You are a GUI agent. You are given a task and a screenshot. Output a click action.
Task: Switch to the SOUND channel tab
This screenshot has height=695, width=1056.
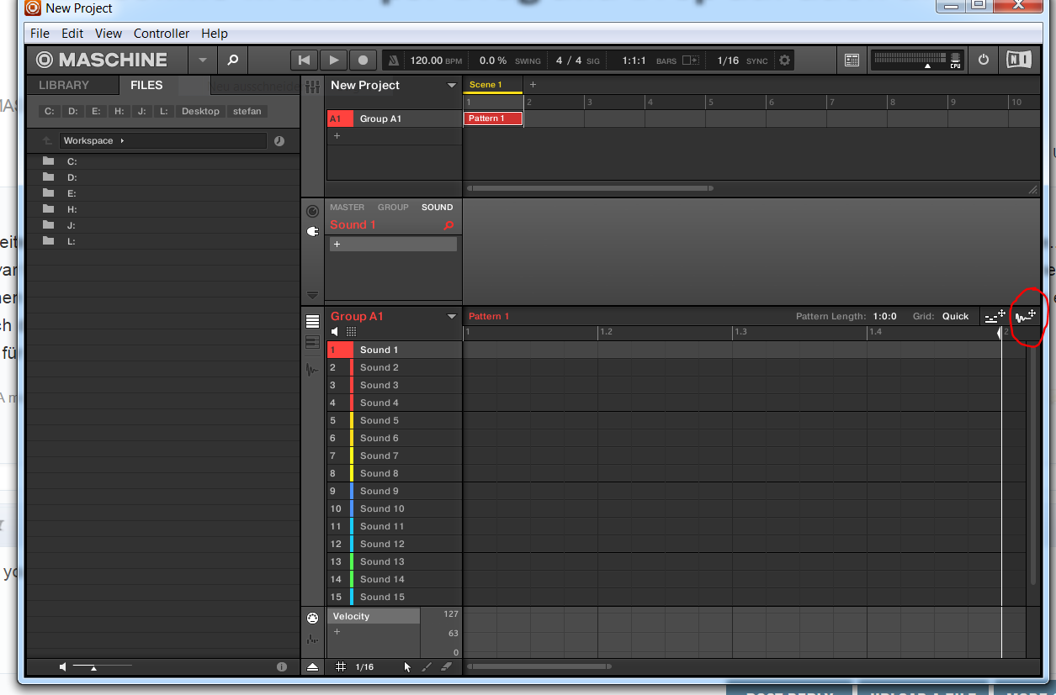438,207
